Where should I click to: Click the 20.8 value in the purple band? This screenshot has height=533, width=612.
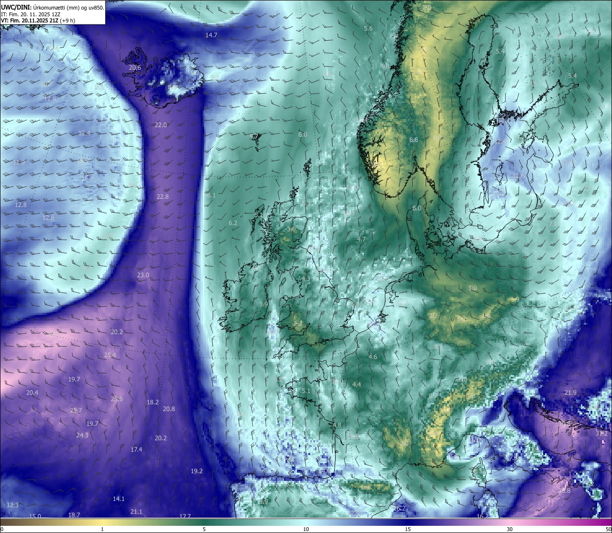pos(169,409)
